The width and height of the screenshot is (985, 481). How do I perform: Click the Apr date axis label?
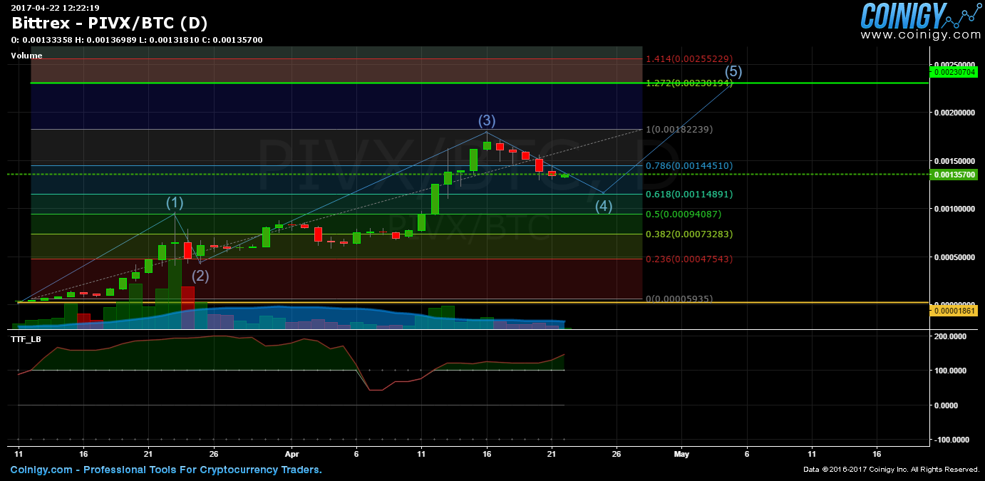291,453
